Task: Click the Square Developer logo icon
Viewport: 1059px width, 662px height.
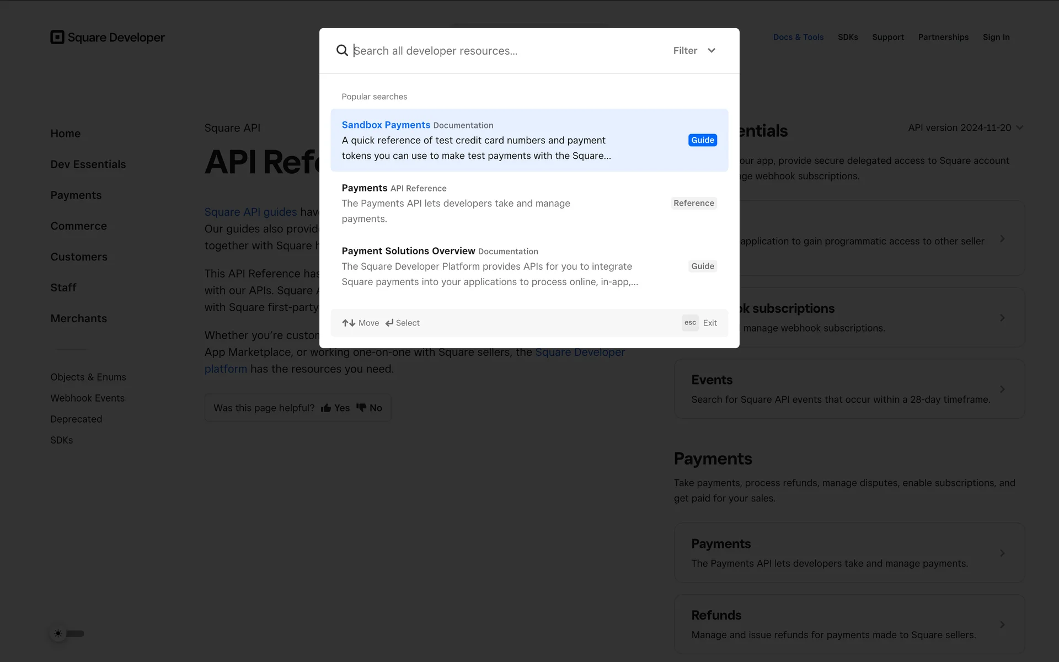Action: click(x=57, y=37)
